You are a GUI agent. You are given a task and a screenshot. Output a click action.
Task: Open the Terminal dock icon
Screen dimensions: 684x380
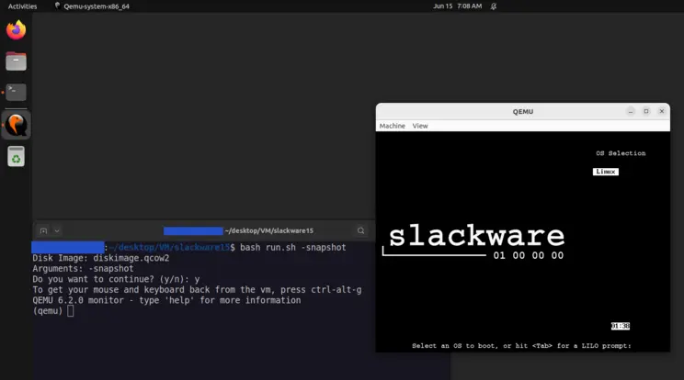tap(17, 93)
